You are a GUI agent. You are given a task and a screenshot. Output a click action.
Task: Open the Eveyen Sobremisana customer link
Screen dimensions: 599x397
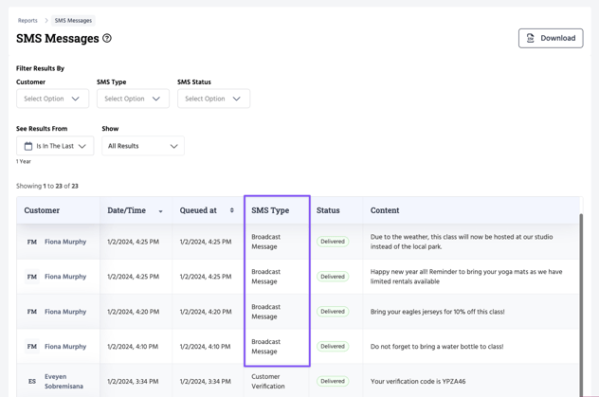point(64,382)
